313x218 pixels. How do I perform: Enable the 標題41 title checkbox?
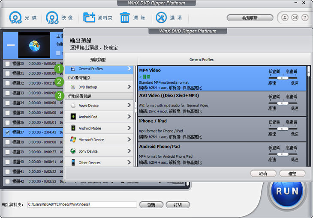click(7, 172)
